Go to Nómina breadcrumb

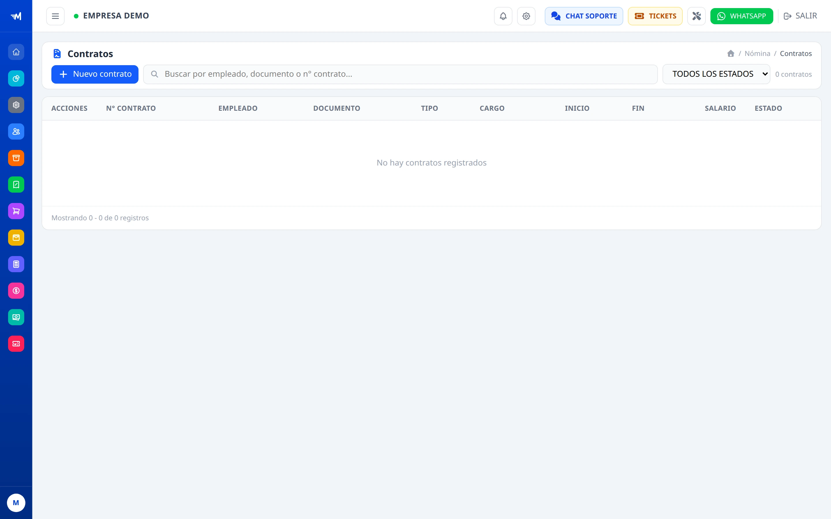click(757, 54)
